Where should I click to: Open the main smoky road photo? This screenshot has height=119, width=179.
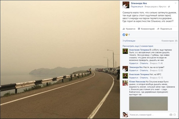tap(60, 60)
